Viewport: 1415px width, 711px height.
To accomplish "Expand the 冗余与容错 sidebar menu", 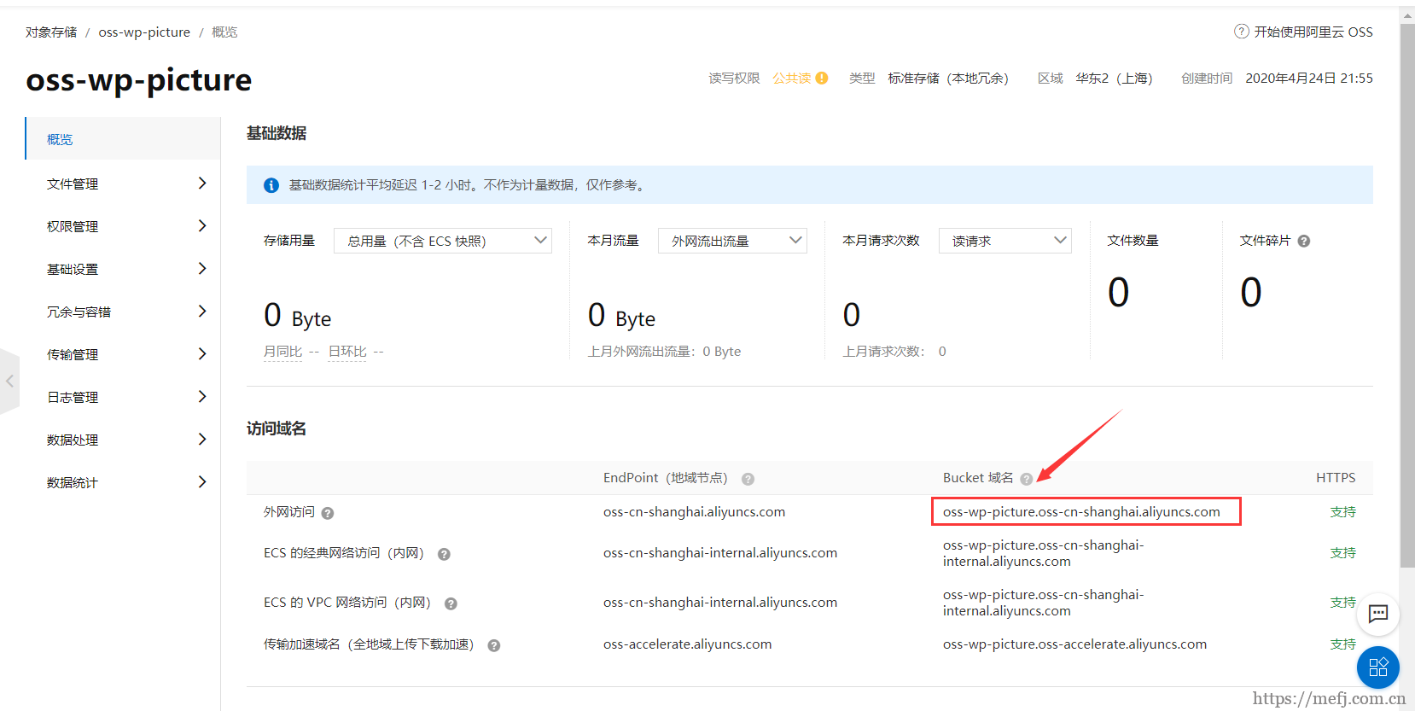I will point(123,312).
